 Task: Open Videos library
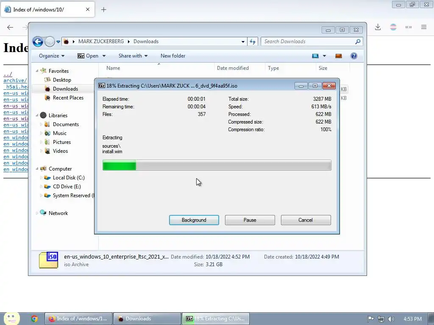click(60, 151)
